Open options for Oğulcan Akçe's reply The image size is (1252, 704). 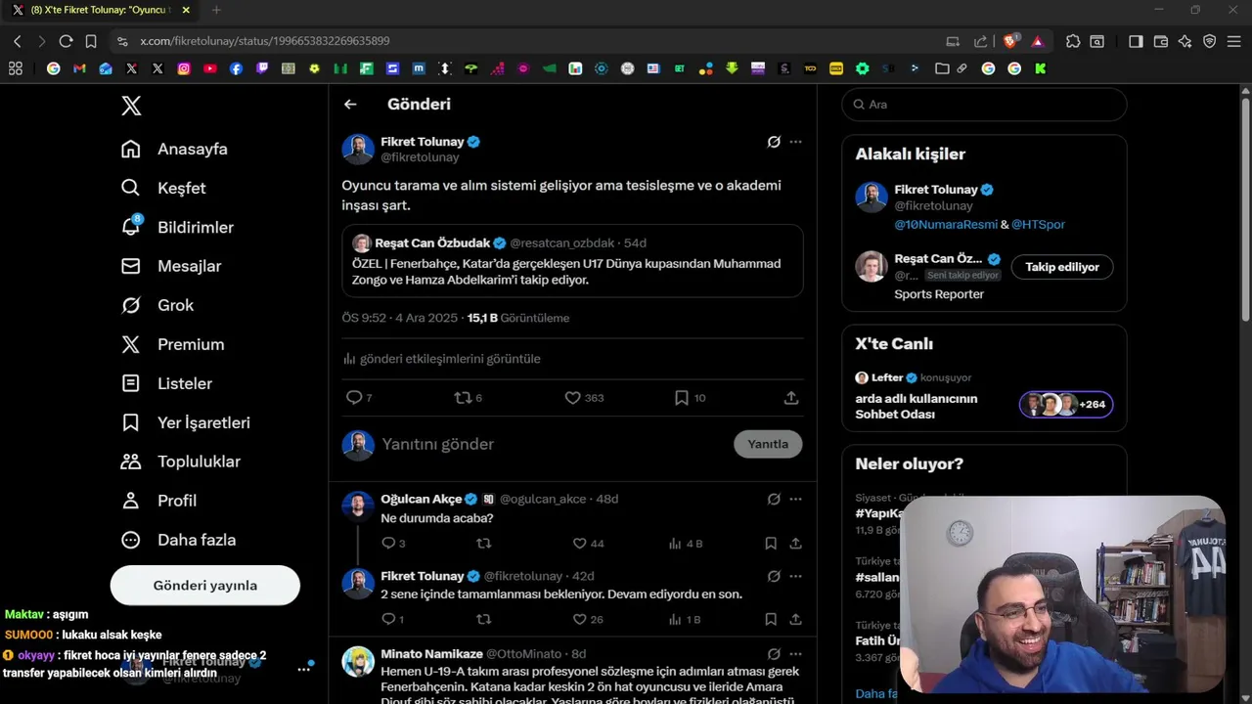795,499
